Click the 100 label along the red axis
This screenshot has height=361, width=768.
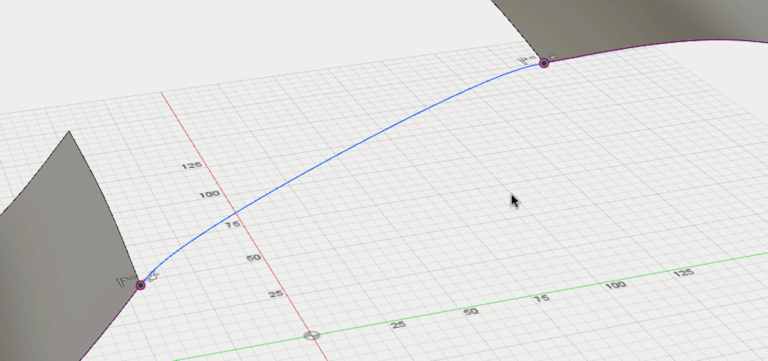(209, 194)
